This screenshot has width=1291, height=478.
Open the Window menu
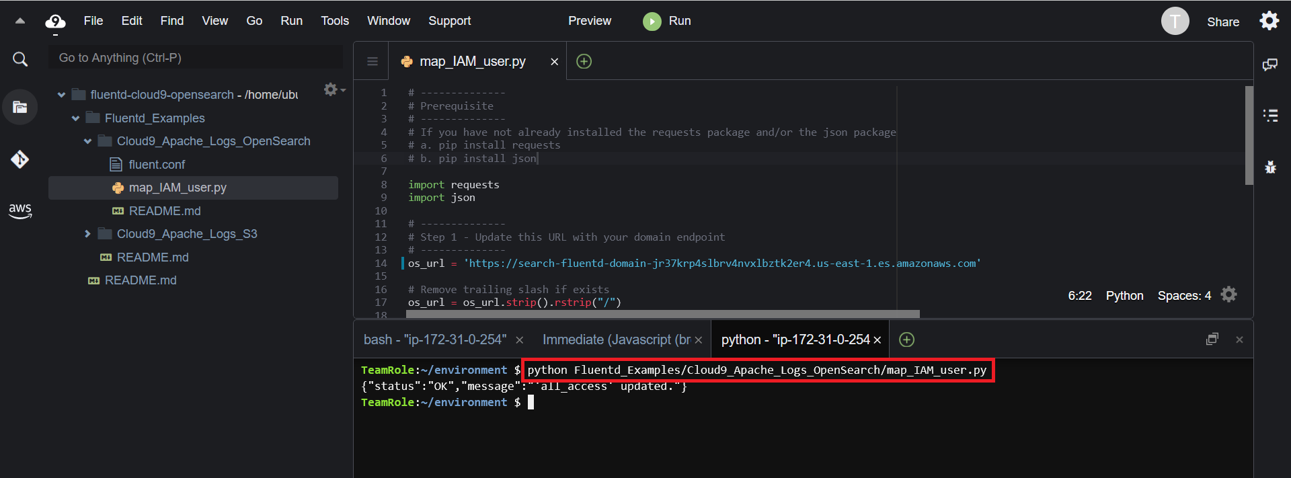(389, 21)
